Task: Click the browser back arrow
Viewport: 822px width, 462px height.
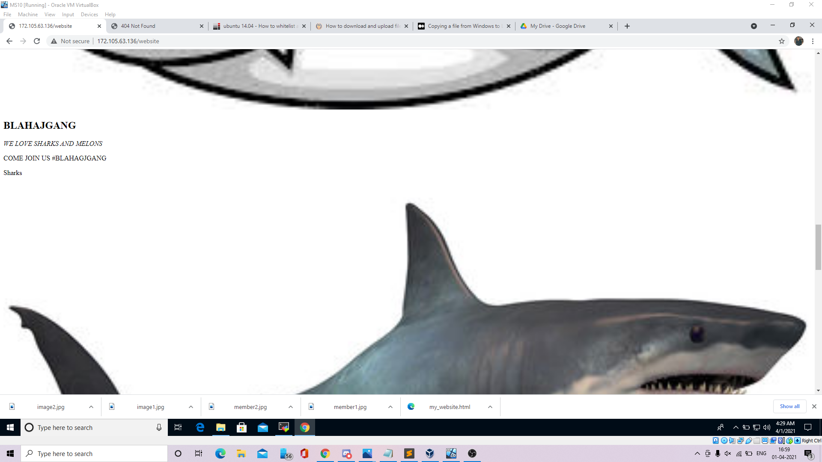Action: click(x=9, y=41)
